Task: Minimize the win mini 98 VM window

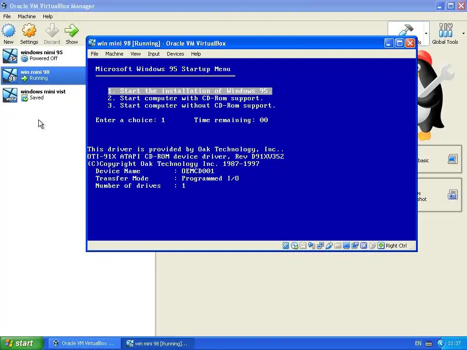Action: click(389, 43)
